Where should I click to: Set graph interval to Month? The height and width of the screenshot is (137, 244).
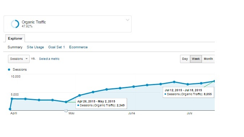tap(208, 59)
